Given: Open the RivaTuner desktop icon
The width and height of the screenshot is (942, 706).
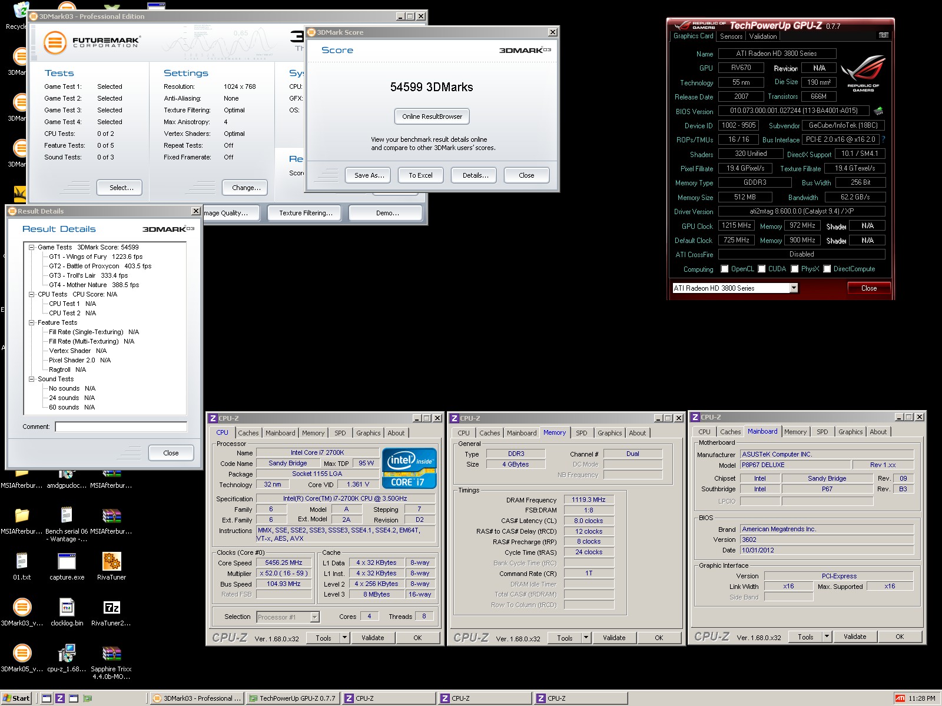Looking at the screenshot, I should (112, 562).
